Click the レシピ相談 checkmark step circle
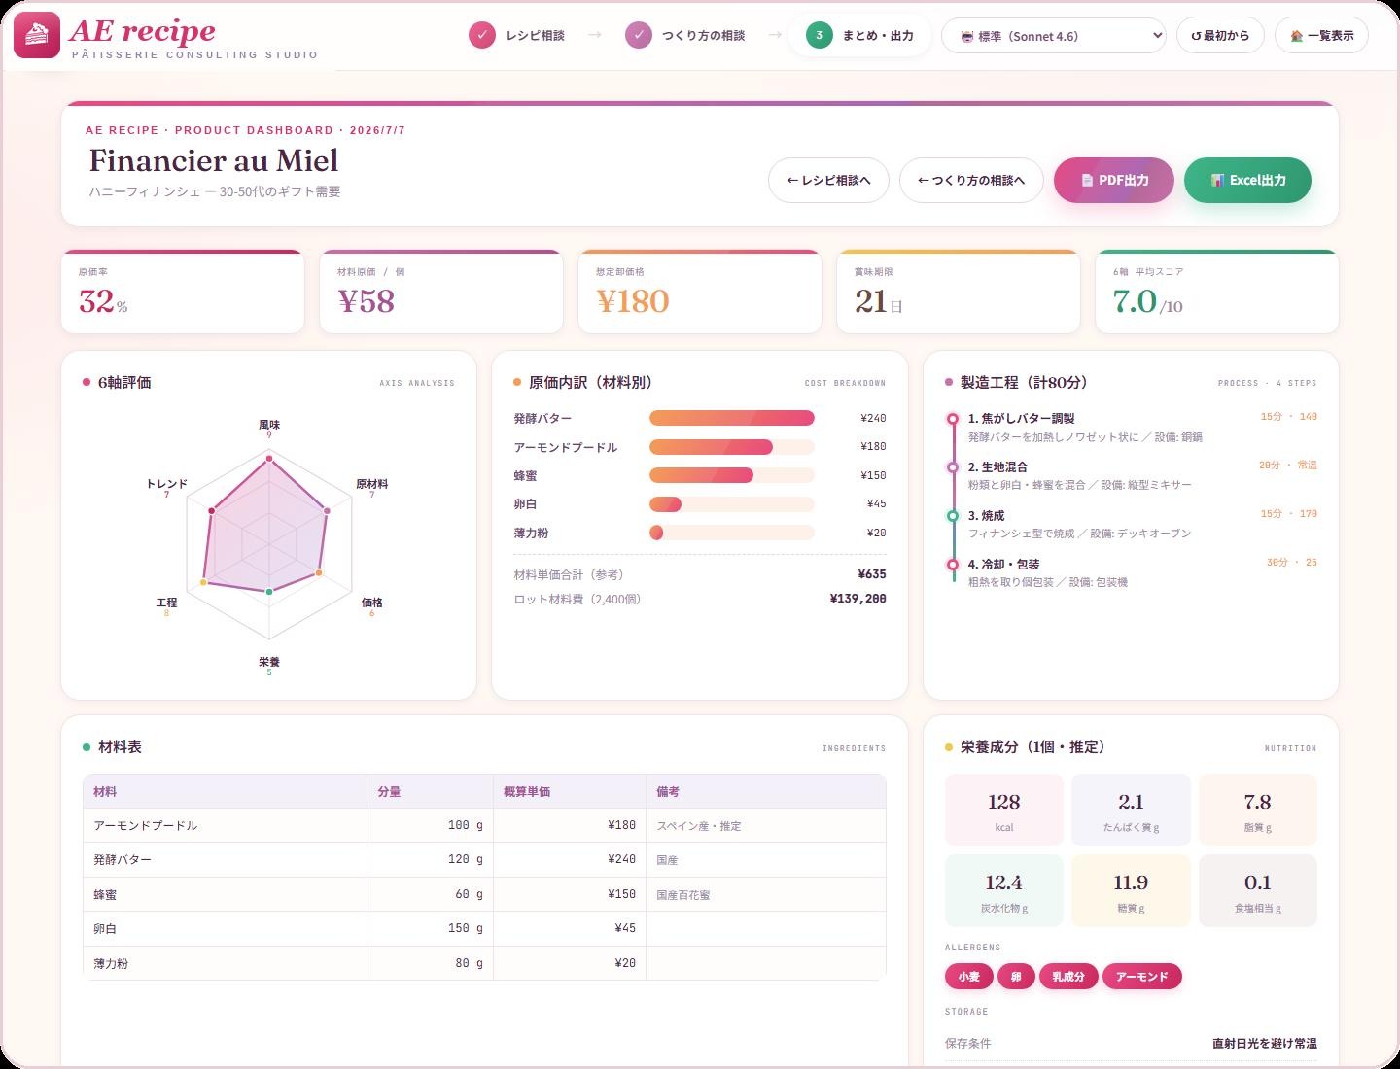This screenshot has width=1400, height=1069. 482,36
